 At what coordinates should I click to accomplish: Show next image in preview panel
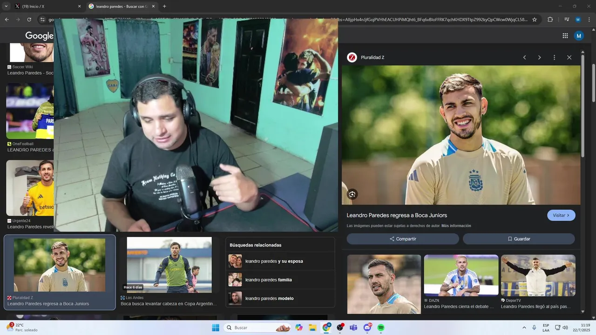point(539,57)
